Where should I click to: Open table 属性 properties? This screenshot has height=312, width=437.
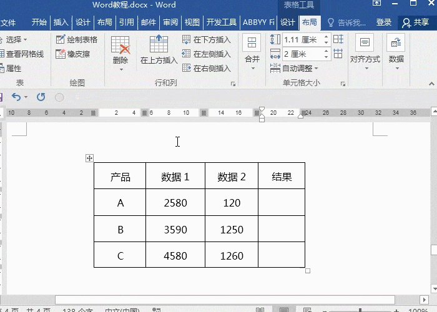pos(11,68)
